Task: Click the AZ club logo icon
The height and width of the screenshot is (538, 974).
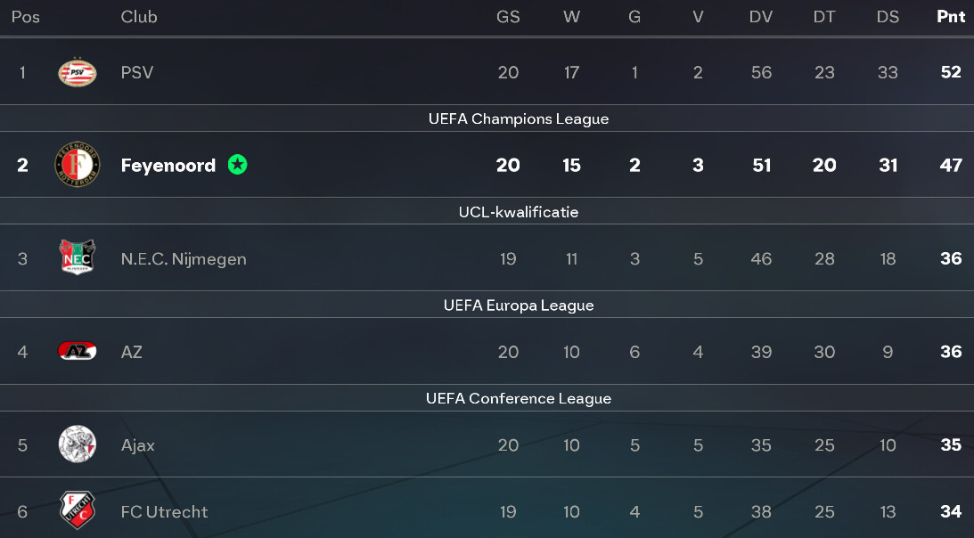Action: coord(77,352)
